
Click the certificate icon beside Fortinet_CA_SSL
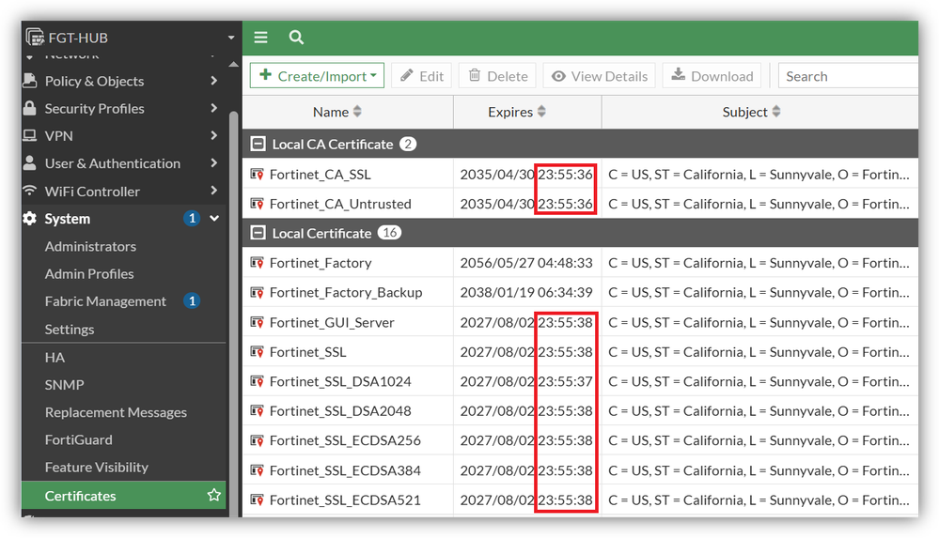pos(257,175)
